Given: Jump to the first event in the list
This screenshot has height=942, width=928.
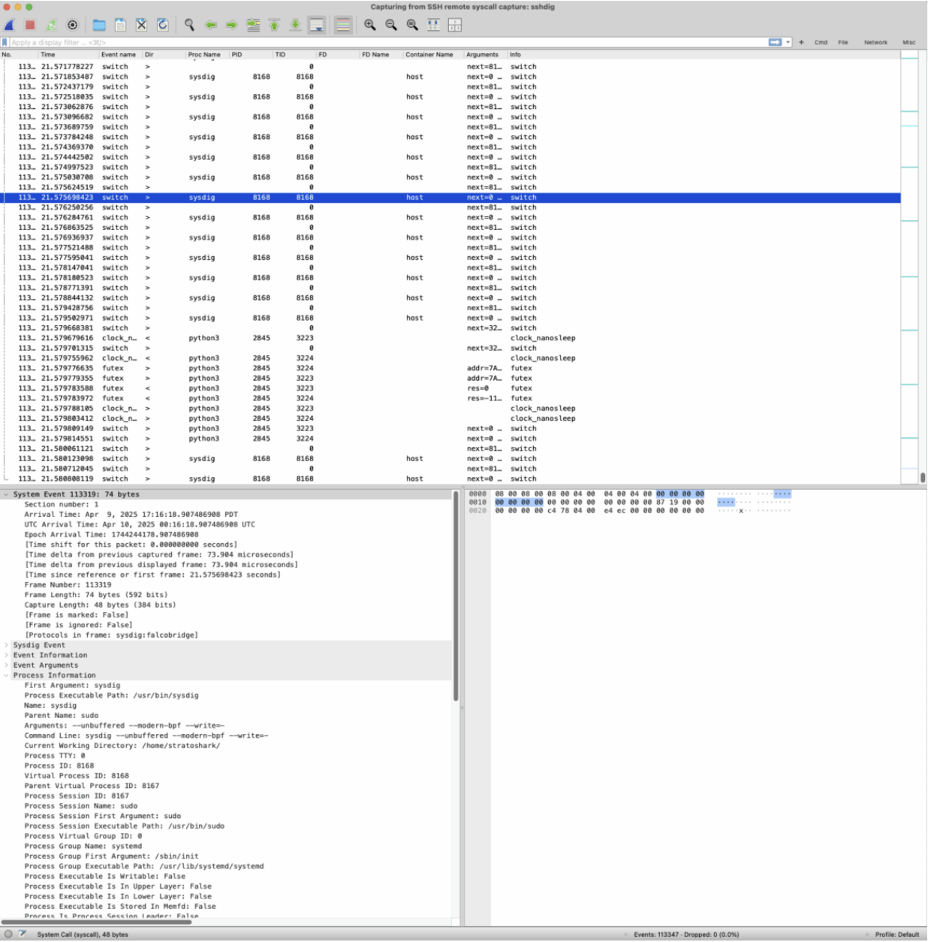Looking at the screenshot, I should coord(275,26).
